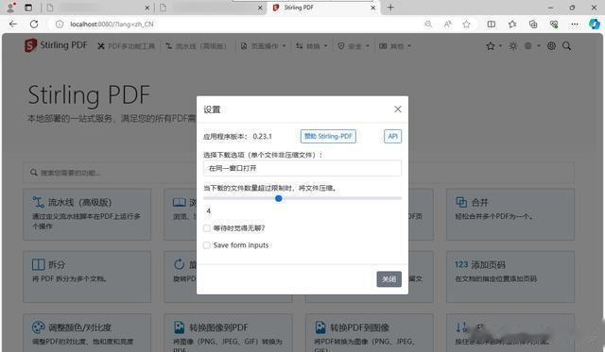Click the 关闭 button in the dialog

click(389, 279)
